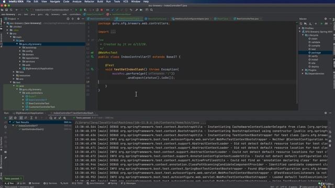
Task: Select the install lifecycle goal in Maven
Action: coord(315,60)
